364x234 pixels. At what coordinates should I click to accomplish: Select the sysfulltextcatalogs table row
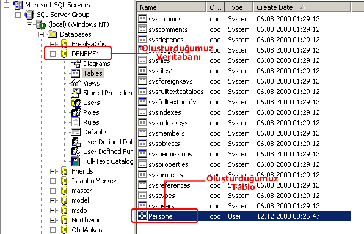pyautogui.click(x=244, y=92)
